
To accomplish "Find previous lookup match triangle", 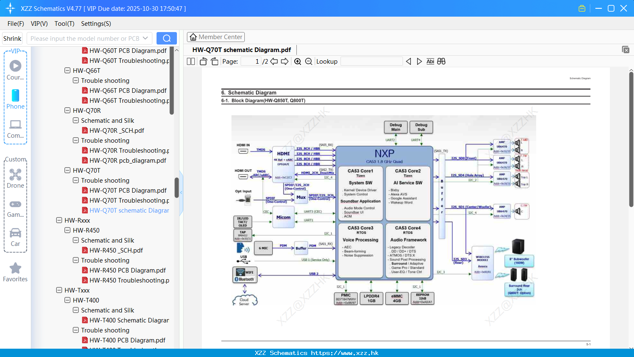I will point(408,61).
